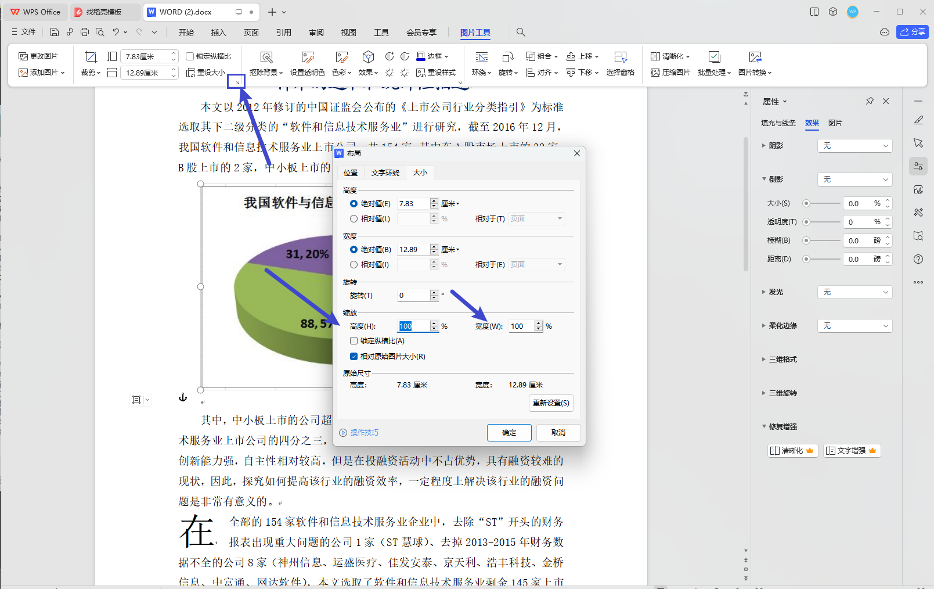
Task: Select Absolute value (绝对值E) radio under Height
Action: pos(354,204)
